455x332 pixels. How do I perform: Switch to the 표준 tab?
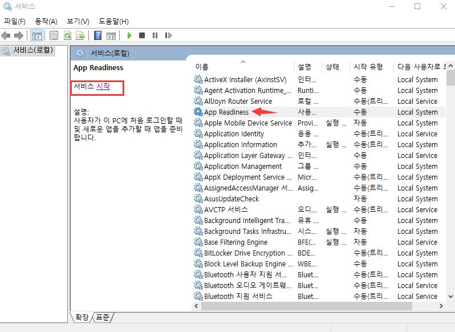103,317
